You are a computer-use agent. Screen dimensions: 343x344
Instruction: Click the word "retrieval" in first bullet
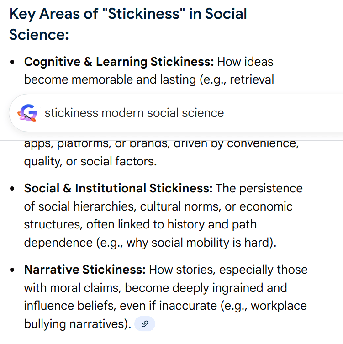[252, 80]
